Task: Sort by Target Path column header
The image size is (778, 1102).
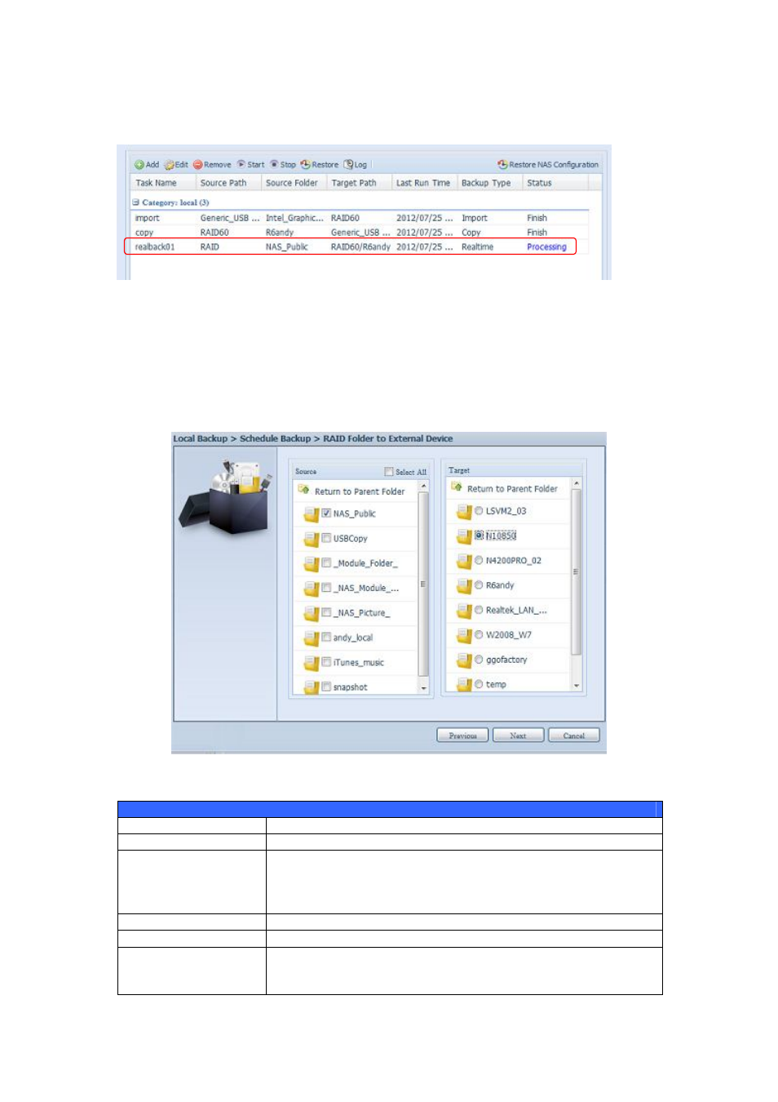Action: click(x=359, y=183)
